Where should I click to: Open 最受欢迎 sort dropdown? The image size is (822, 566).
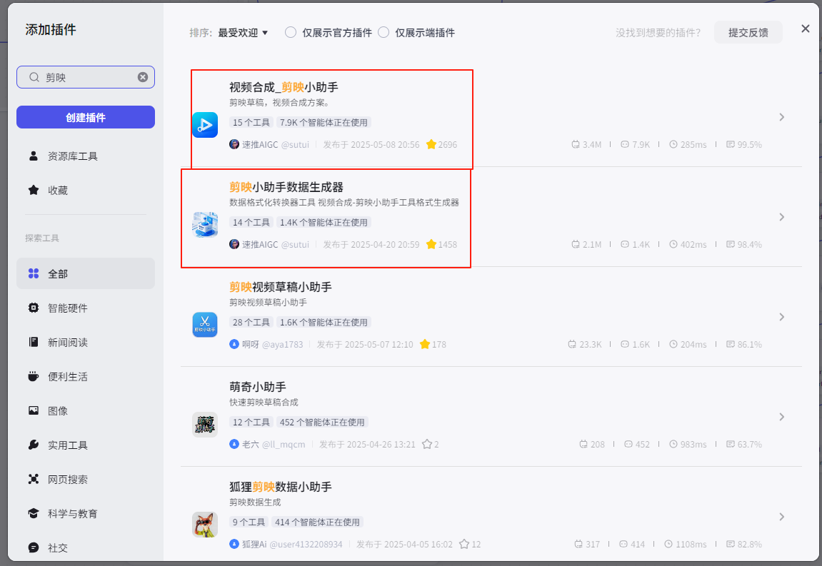(x=243, y=33)
